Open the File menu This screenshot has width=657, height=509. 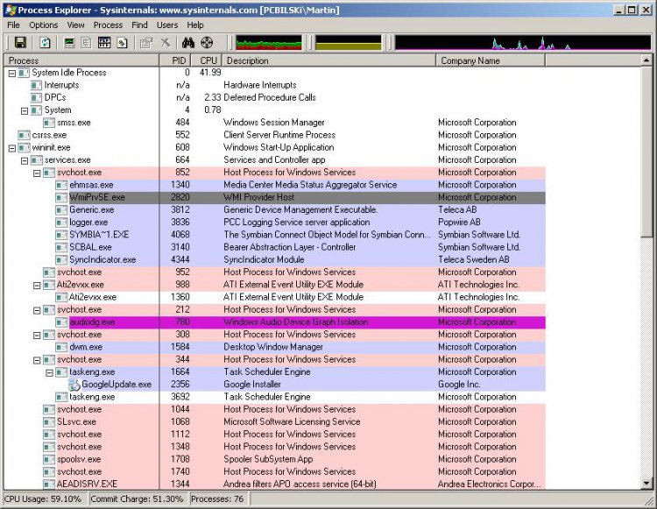click(x=13, y=25)
